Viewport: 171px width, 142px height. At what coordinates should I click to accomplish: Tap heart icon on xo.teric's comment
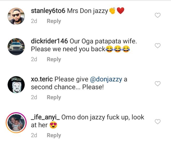pos(158,84)
